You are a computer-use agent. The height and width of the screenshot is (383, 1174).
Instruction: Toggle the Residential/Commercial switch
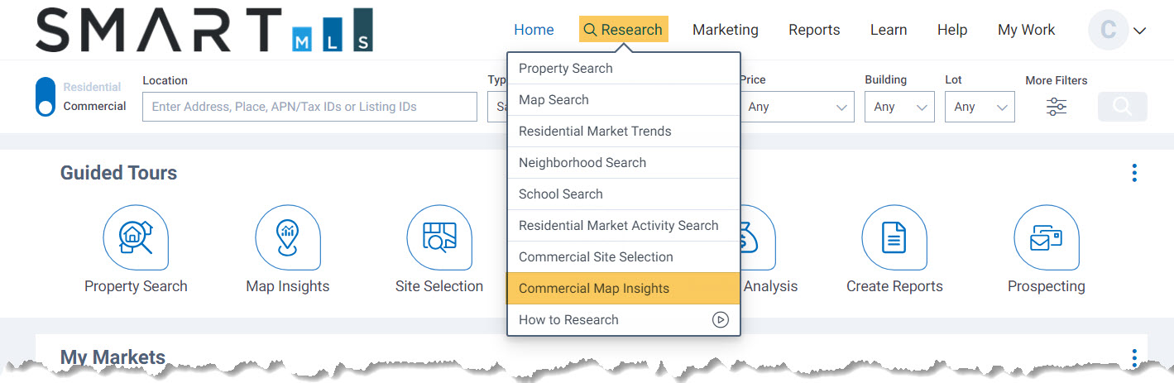(46, 97)
